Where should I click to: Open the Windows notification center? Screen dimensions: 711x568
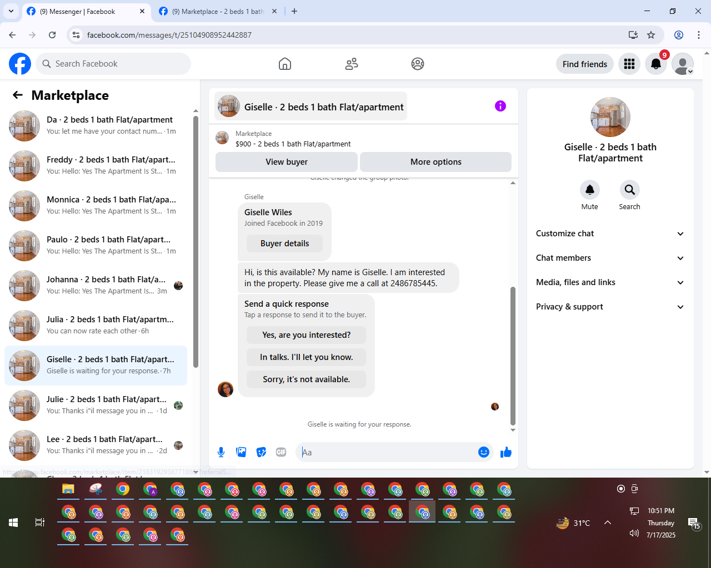694,523
